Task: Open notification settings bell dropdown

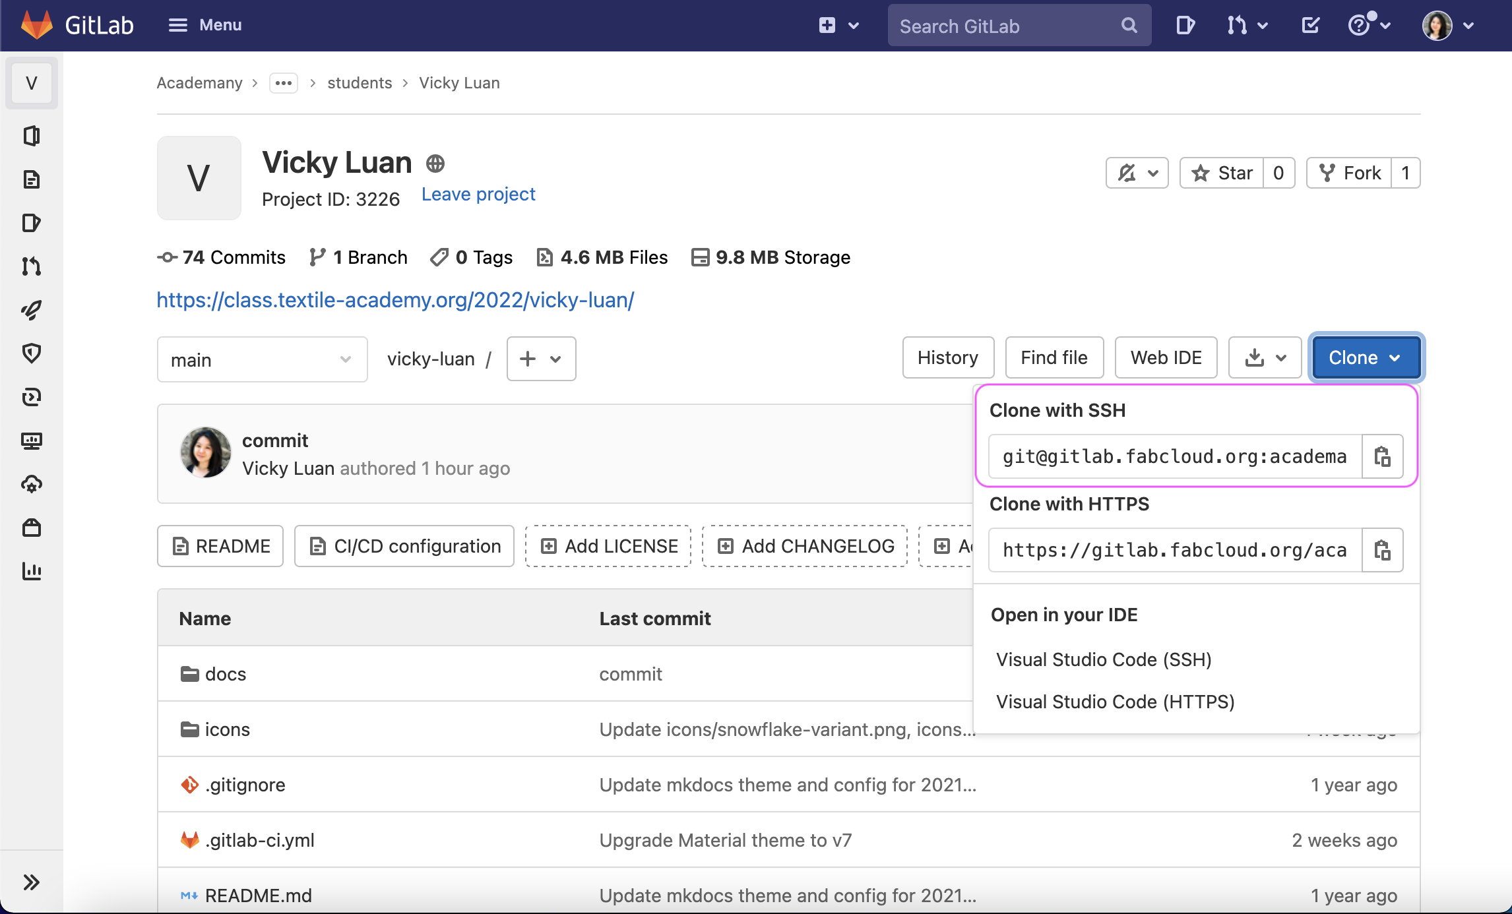Action: point(1137,173)
